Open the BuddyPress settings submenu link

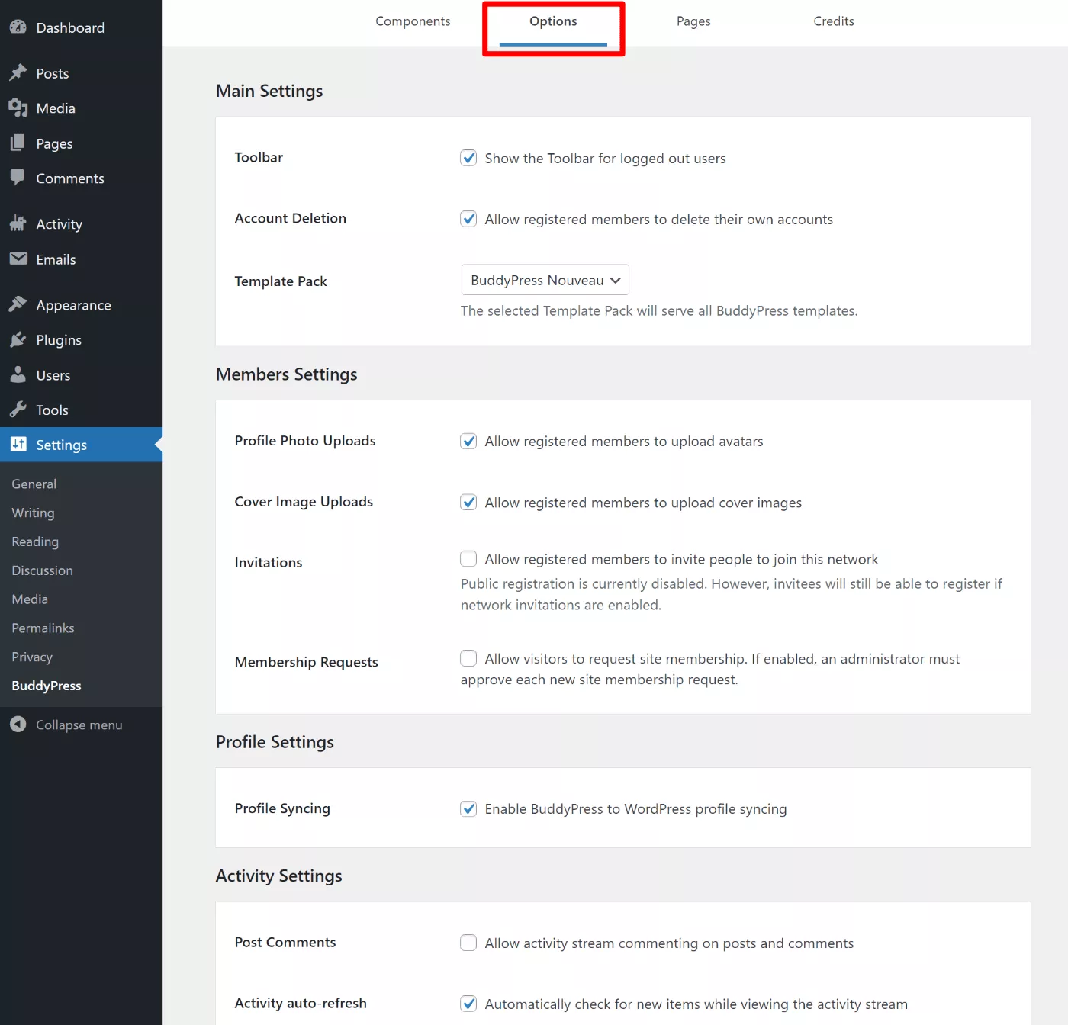47,686
